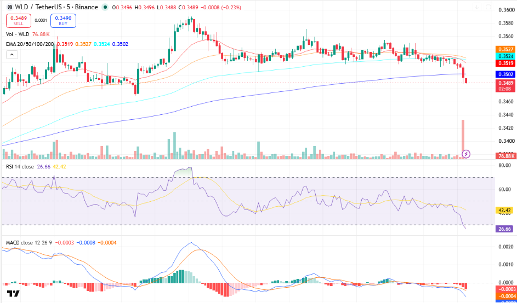
Task: Click the orange 0.3527 price axis label
Action: [505, 49]
